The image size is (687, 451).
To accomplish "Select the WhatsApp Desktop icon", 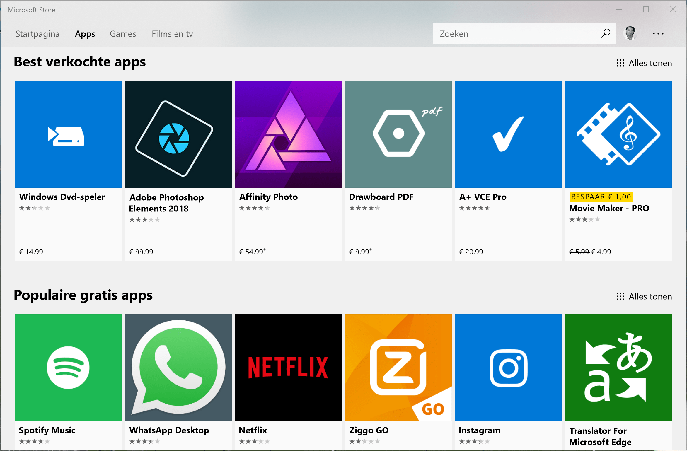I will pyautogui.click(x=178, y=367).
